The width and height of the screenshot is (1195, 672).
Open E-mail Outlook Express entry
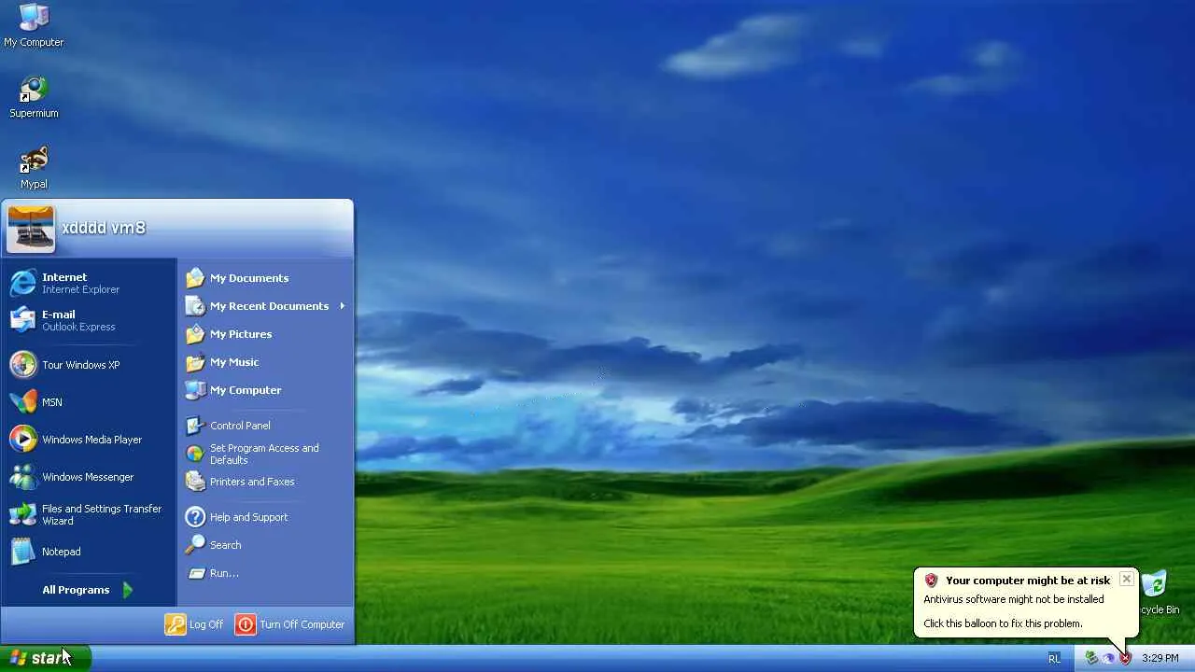[x=89, y=320]
